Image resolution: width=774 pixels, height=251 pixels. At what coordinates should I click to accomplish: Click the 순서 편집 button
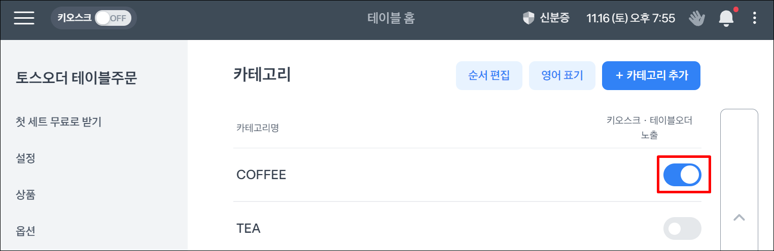pos(489,76)
